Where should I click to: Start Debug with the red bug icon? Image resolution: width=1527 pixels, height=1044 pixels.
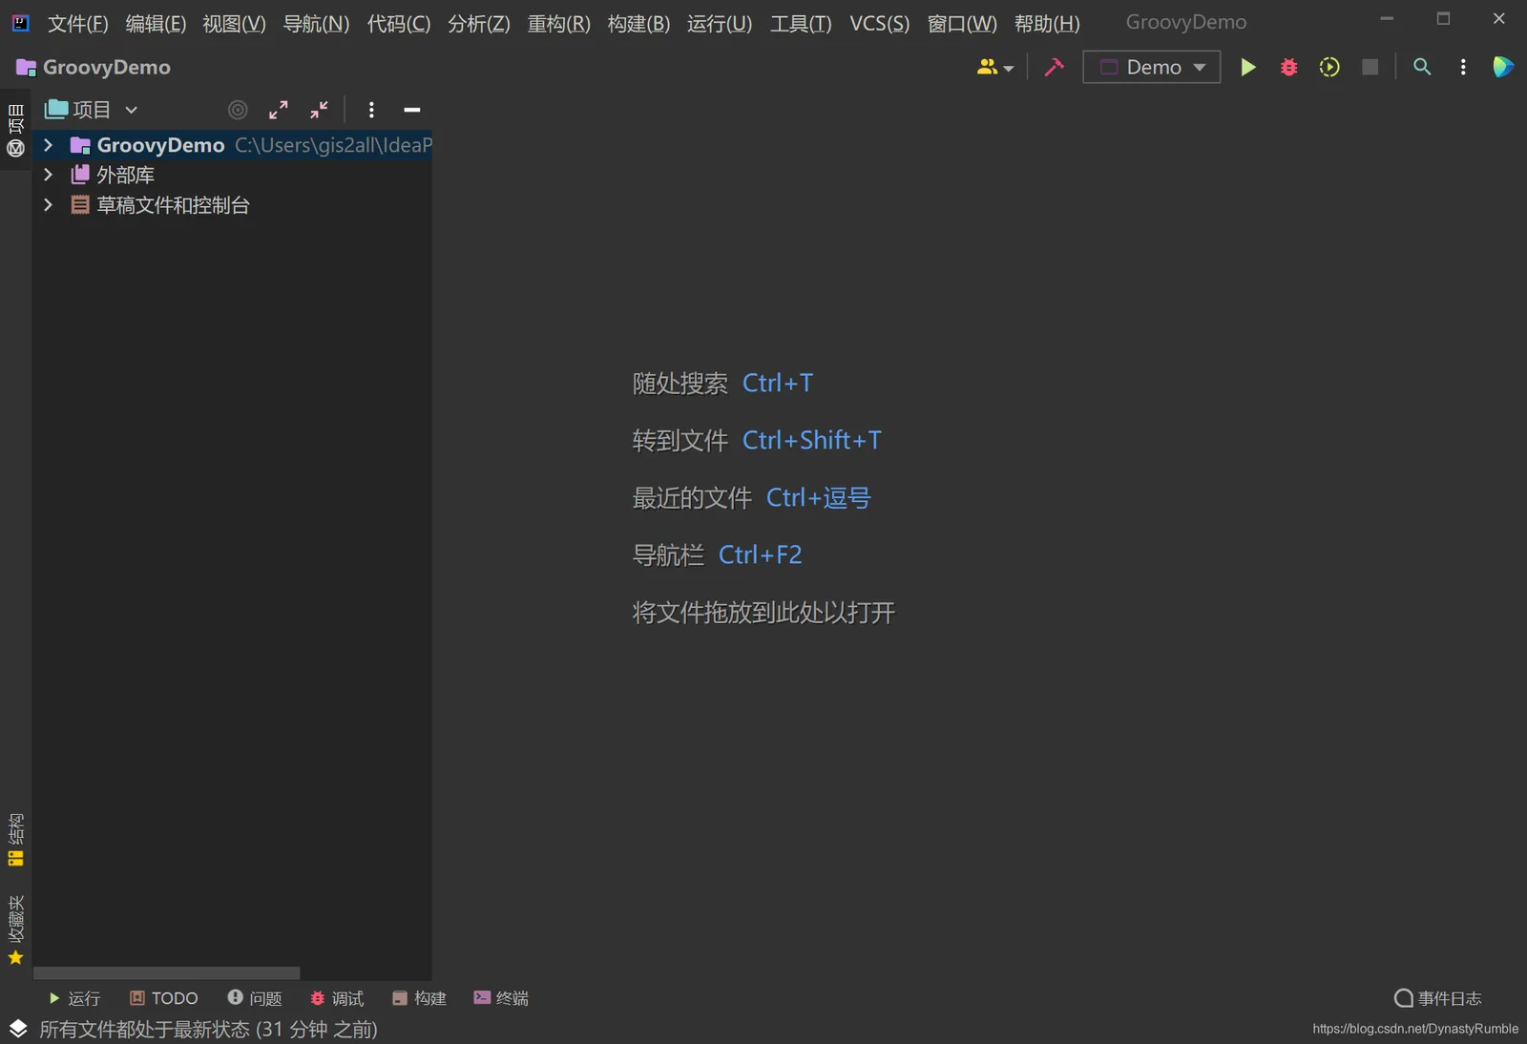tap(1288, 67)
